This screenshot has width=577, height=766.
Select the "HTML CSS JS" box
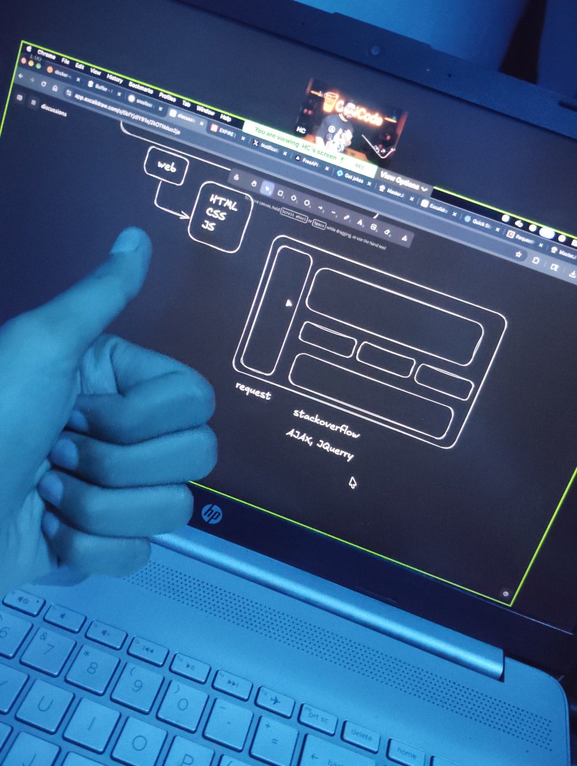(221, 217)
